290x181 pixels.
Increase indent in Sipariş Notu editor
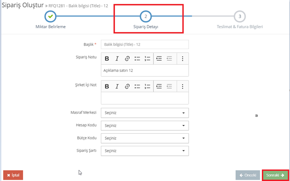click(x=159, y=59)
